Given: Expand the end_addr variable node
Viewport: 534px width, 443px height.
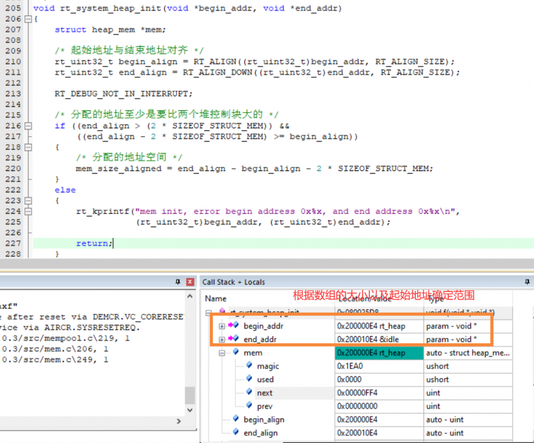Looking at the screenshot, I should coord(222,340).
